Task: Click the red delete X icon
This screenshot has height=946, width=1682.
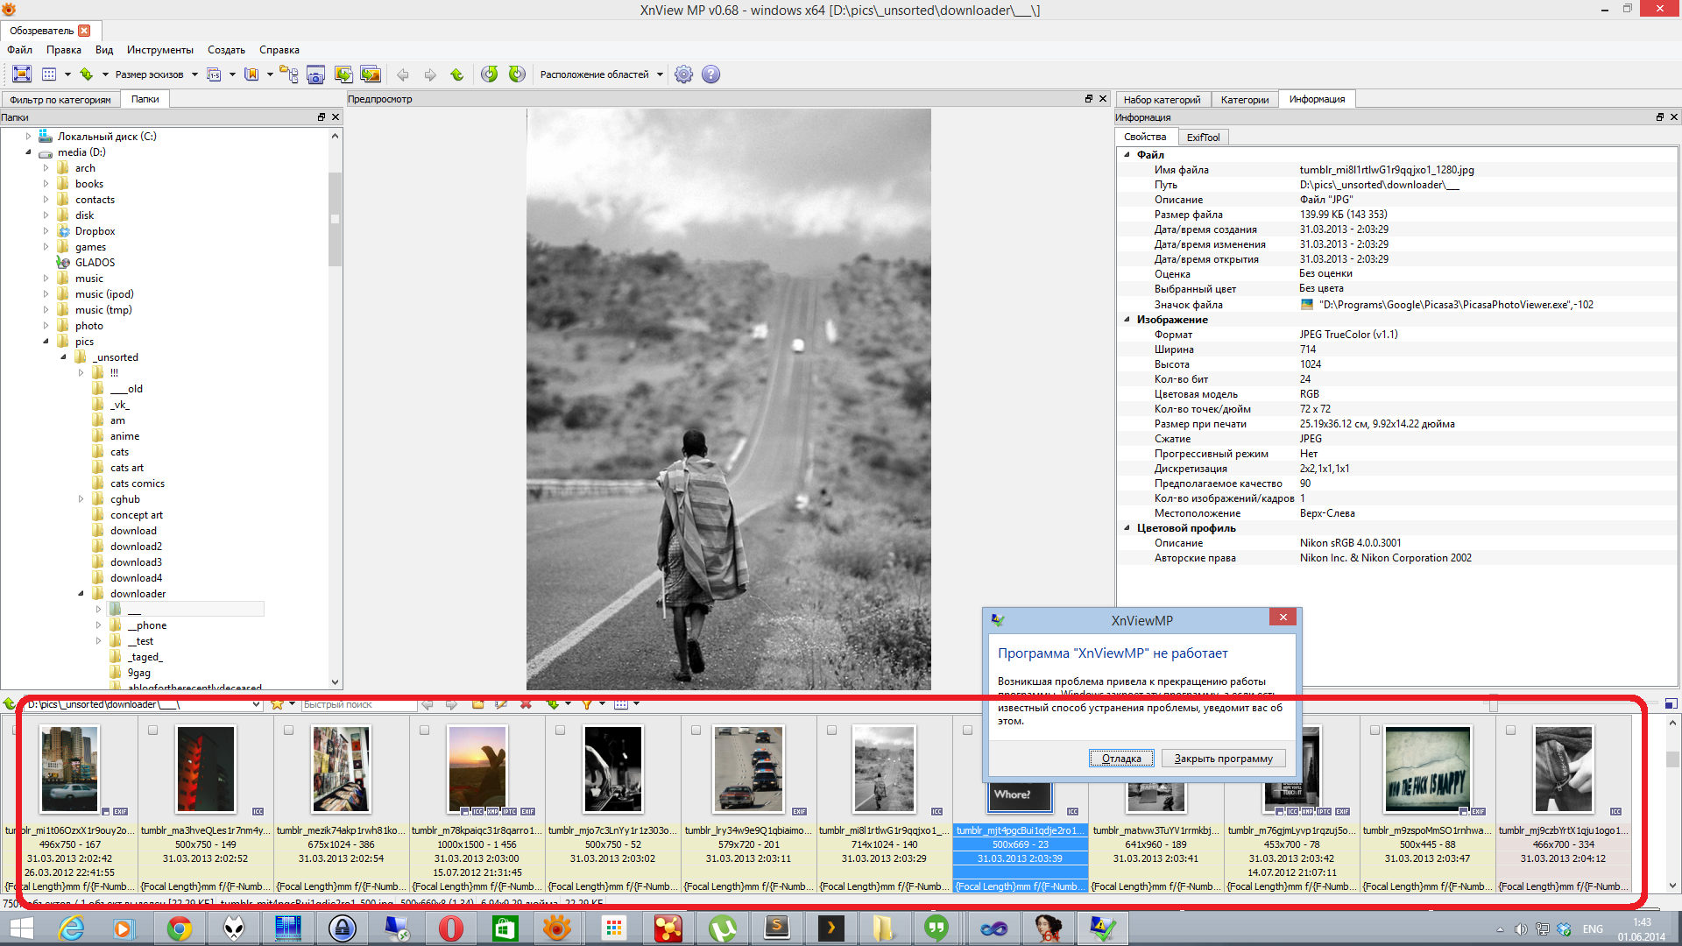Action: (526, 704)
